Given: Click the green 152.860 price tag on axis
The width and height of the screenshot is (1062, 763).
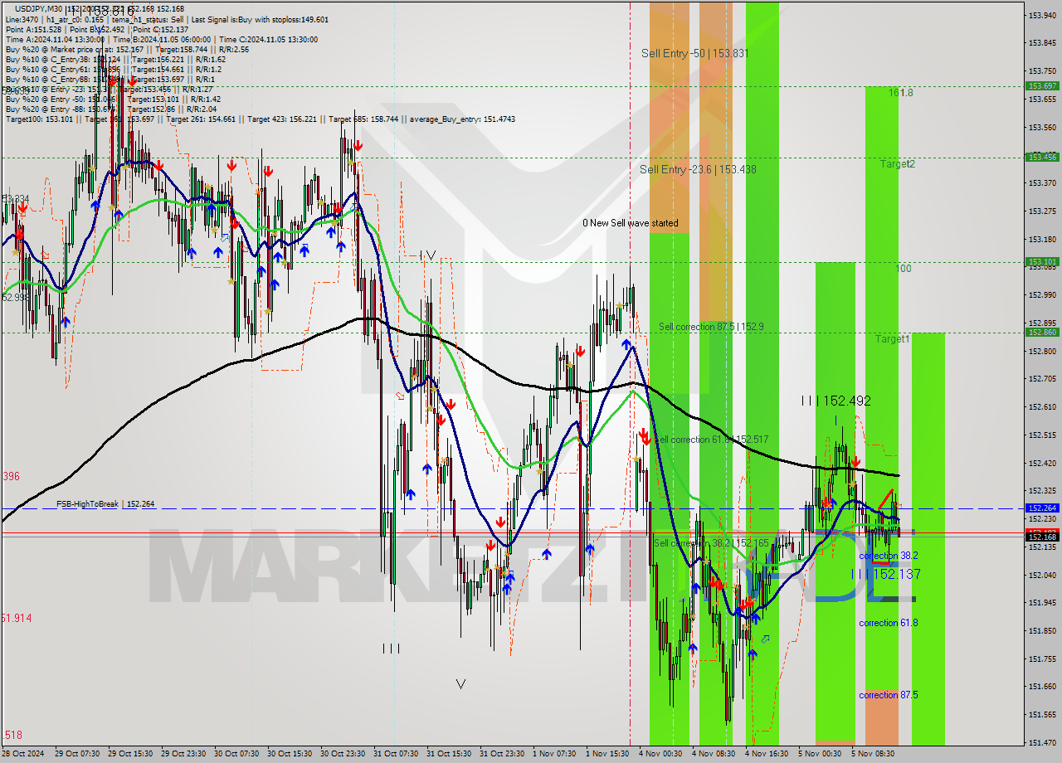Looking at the screenshot, I should [1042, 332].
